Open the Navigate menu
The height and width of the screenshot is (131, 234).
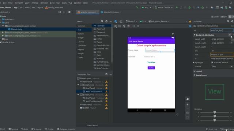pyautogui.click(x=19, y=3)
